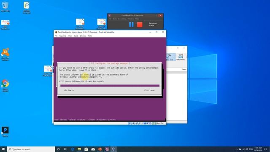Open File menu in VirtualBox VM window
Screen dimensions: 270x152
pos(56,36)
